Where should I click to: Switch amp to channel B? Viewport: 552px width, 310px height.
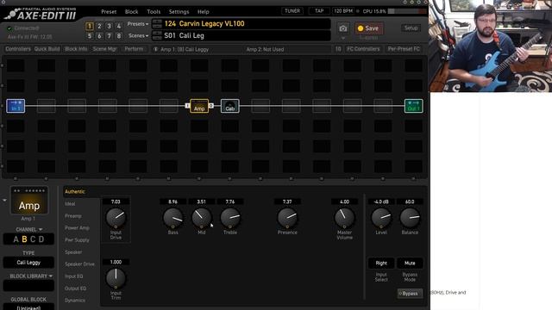point(24,239)
